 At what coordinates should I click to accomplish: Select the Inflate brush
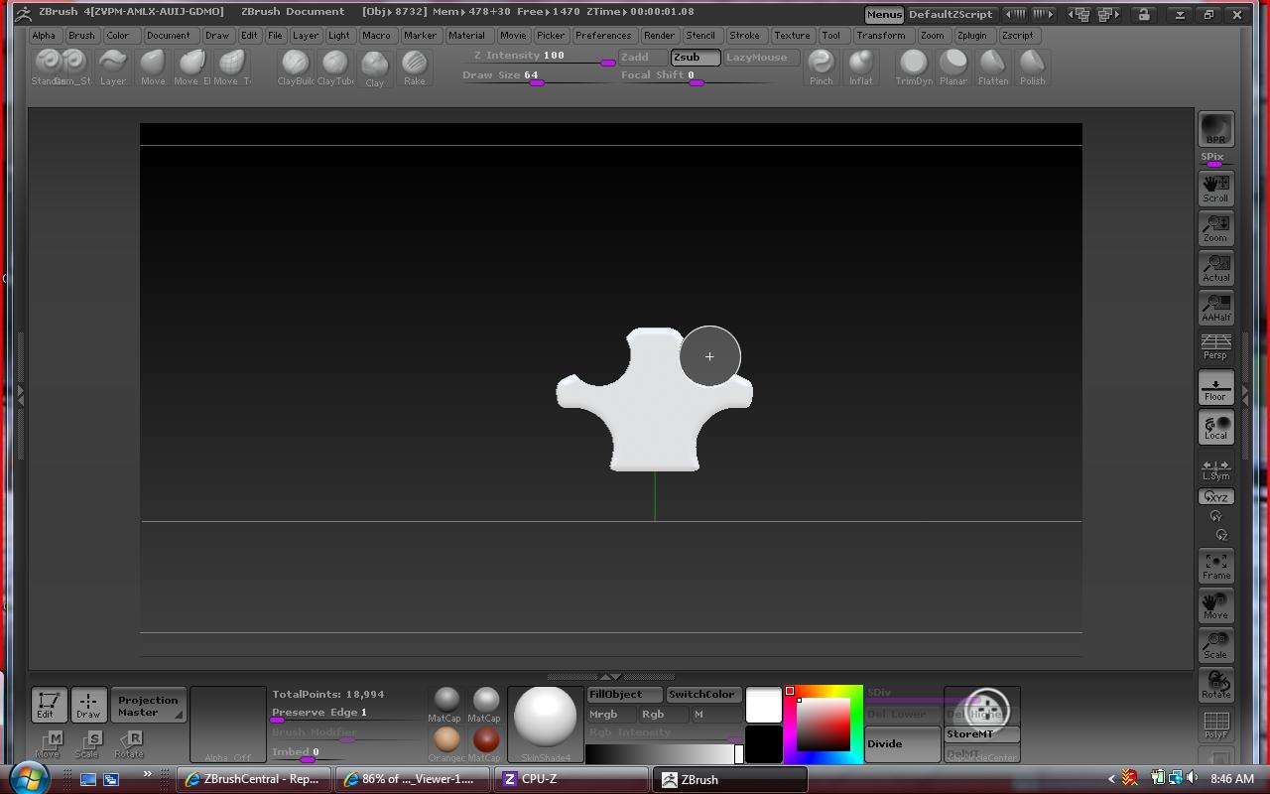coord(861,66)
